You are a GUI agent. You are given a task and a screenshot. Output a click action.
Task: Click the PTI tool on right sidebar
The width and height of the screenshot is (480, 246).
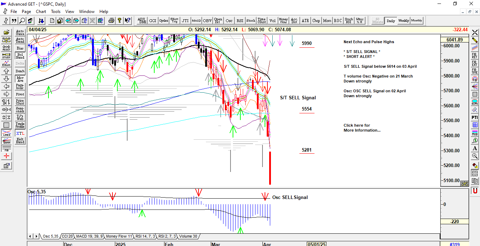tap(475, 117)
